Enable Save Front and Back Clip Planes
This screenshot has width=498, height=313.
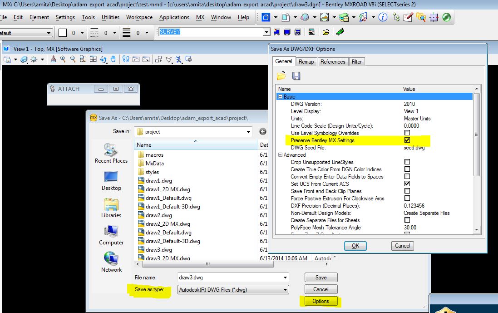(x=407, y=191)
